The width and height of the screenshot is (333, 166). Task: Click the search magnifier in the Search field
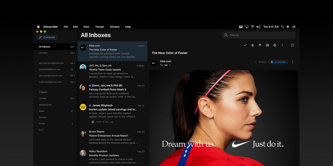pos(226,35)
